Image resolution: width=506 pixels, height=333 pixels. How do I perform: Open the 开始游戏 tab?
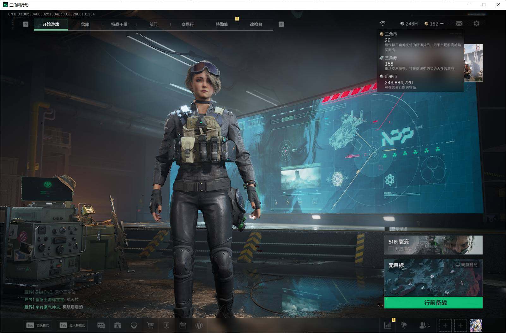(51, 24)
